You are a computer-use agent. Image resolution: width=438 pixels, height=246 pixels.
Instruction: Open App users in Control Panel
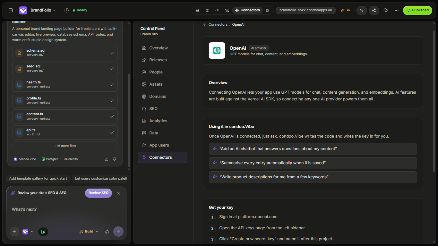click(163, 145)
